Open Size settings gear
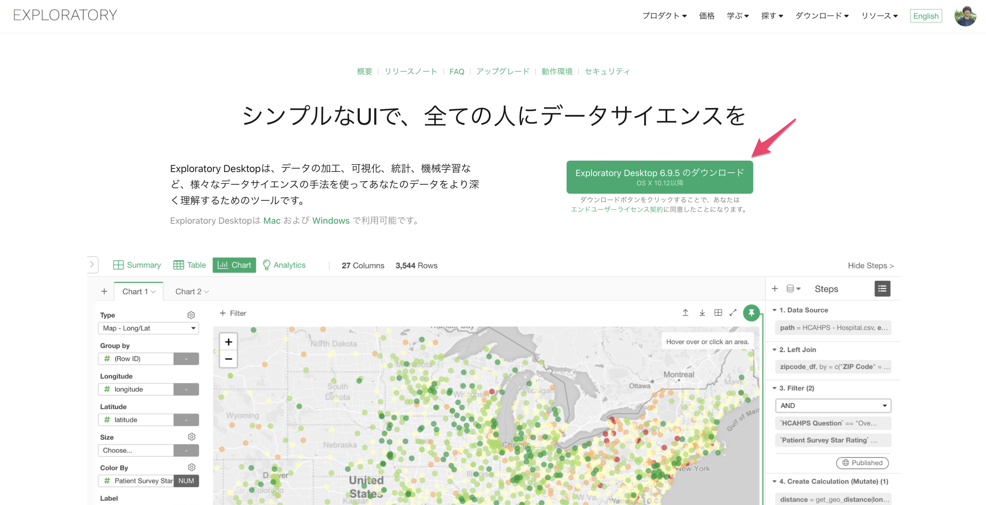 coord(191,437)
